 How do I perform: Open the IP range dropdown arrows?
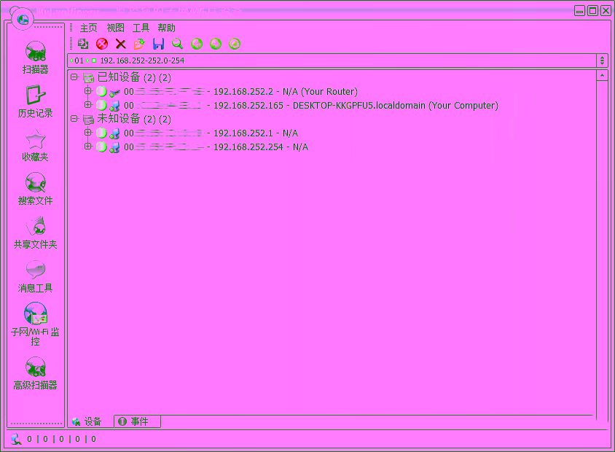(x=602, y=61)
